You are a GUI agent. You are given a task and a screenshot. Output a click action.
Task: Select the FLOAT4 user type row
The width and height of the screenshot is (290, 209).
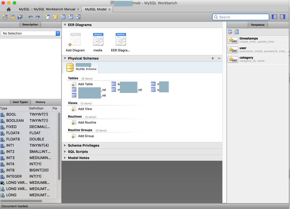click(29, 133)
